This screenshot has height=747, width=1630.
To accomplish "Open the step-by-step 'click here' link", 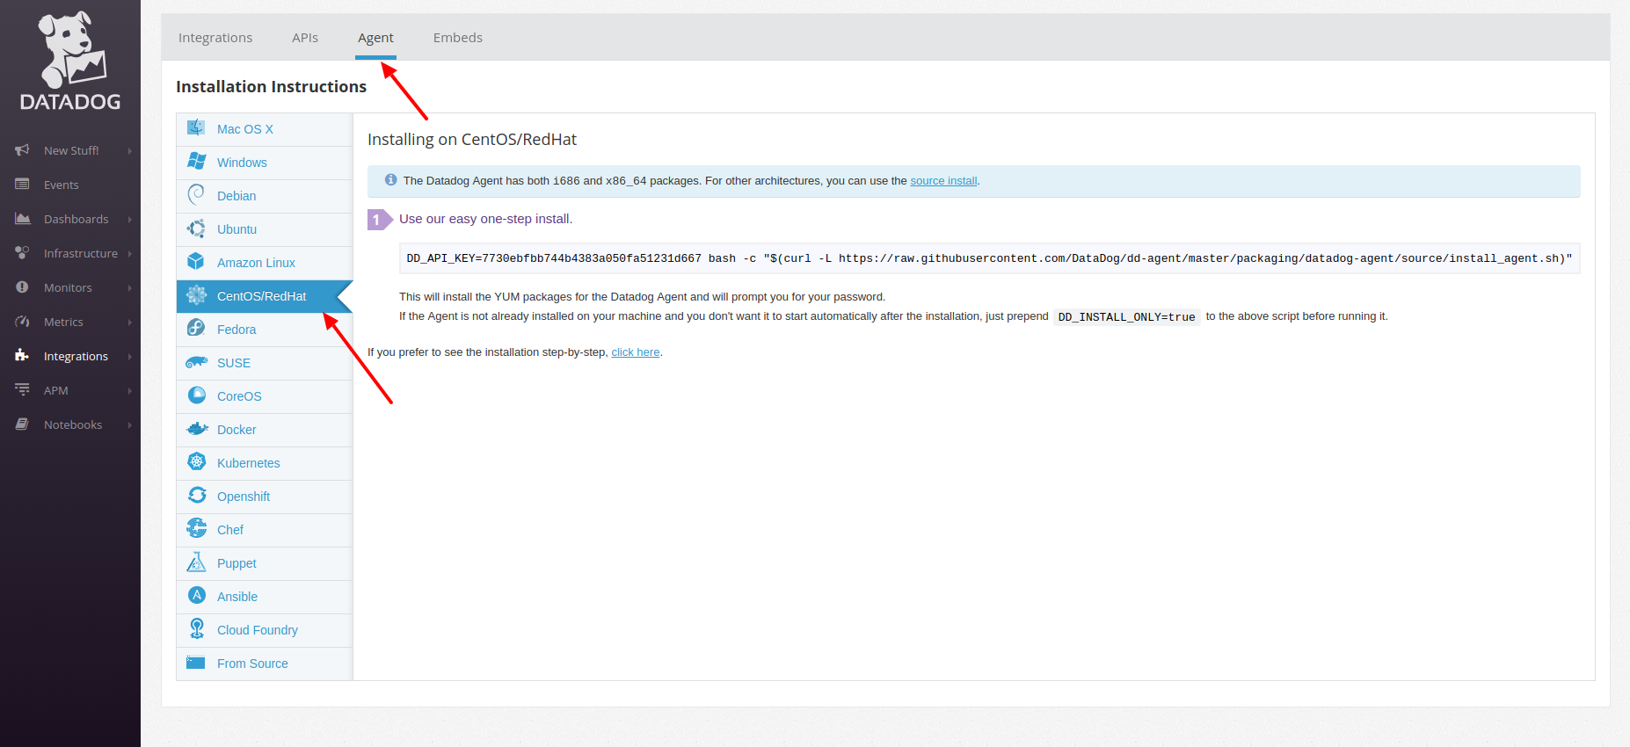I will 635,352.
